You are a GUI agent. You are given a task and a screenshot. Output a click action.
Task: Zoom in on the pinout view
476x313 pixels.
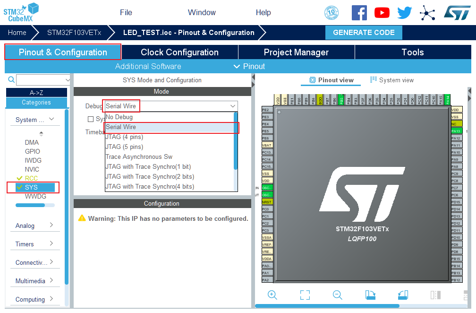pyautogui.click(x=272, y=295)
